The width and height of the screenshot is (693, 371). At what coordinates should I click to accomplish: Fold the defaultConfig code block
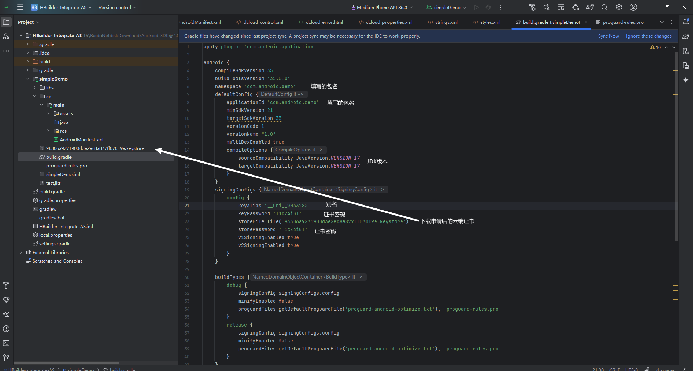[x=198, y=94]
